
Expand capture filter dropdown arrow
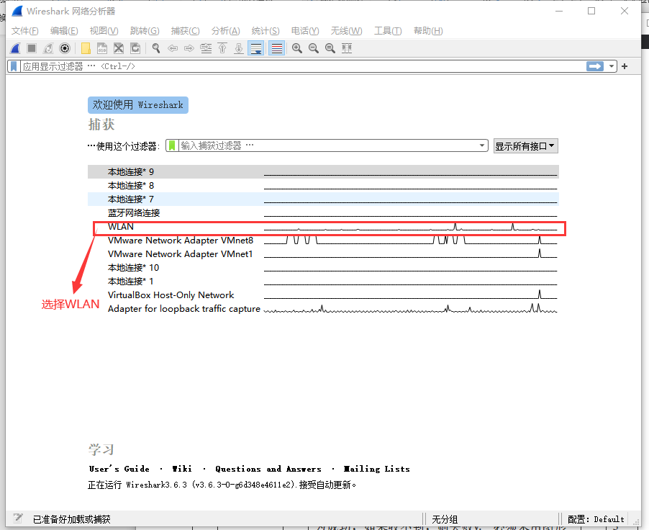(x=482, y=146)
